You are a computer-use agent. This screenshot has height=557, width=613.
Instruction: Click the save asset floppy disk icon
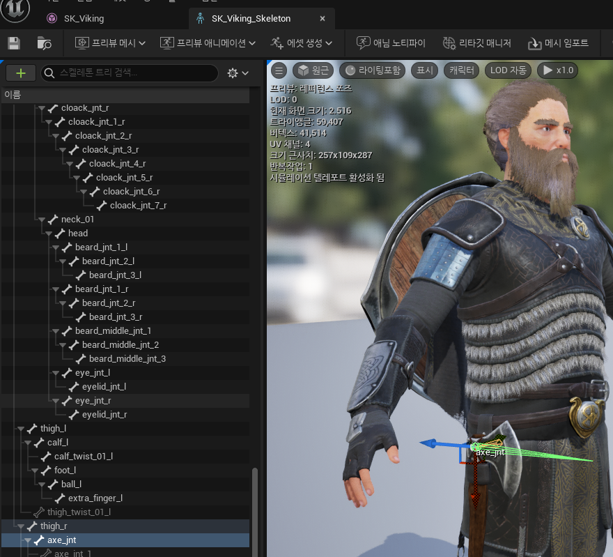tap(14, 43)
